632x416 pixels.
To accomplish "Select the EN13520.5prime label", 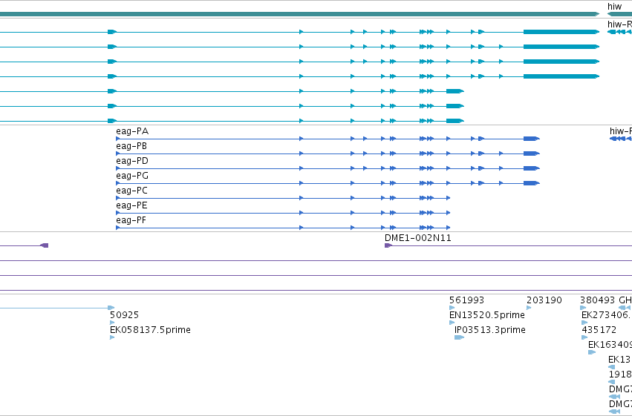I will [487, 315].
